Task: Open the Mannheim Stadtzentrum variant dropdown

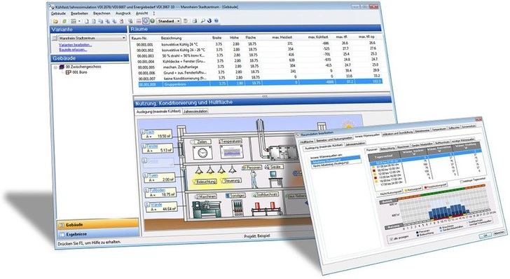Action: (123, 38)
